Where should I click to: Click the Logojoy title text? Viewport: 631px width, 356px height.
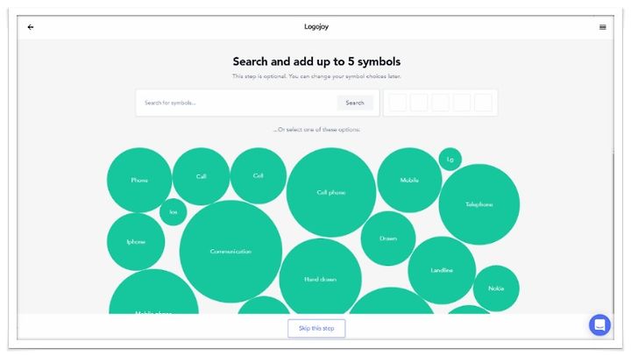click(x=316, y=26)
